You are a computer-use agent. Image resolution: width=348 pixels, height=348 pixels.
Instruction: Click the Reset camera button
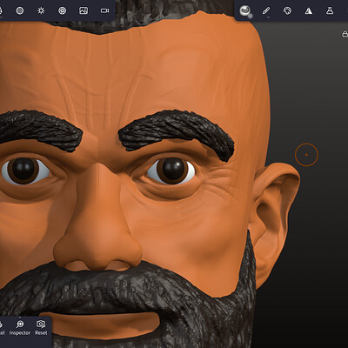pyautogui.click(x=41, y=328)
